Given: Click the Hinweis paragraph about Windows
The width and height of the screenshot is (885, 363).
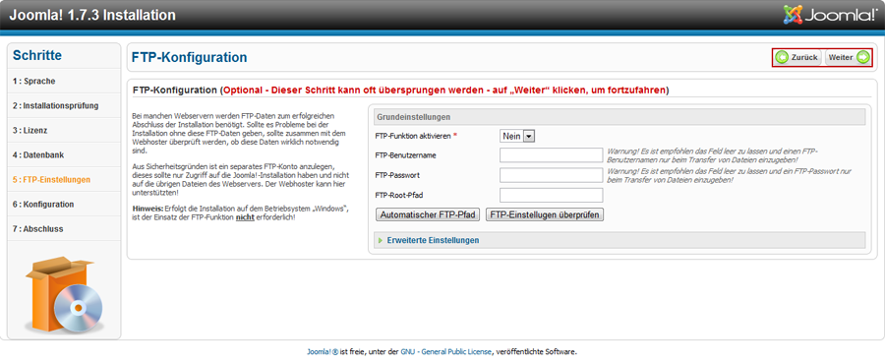Looking at the screenshot, I should tap(241, 212).
